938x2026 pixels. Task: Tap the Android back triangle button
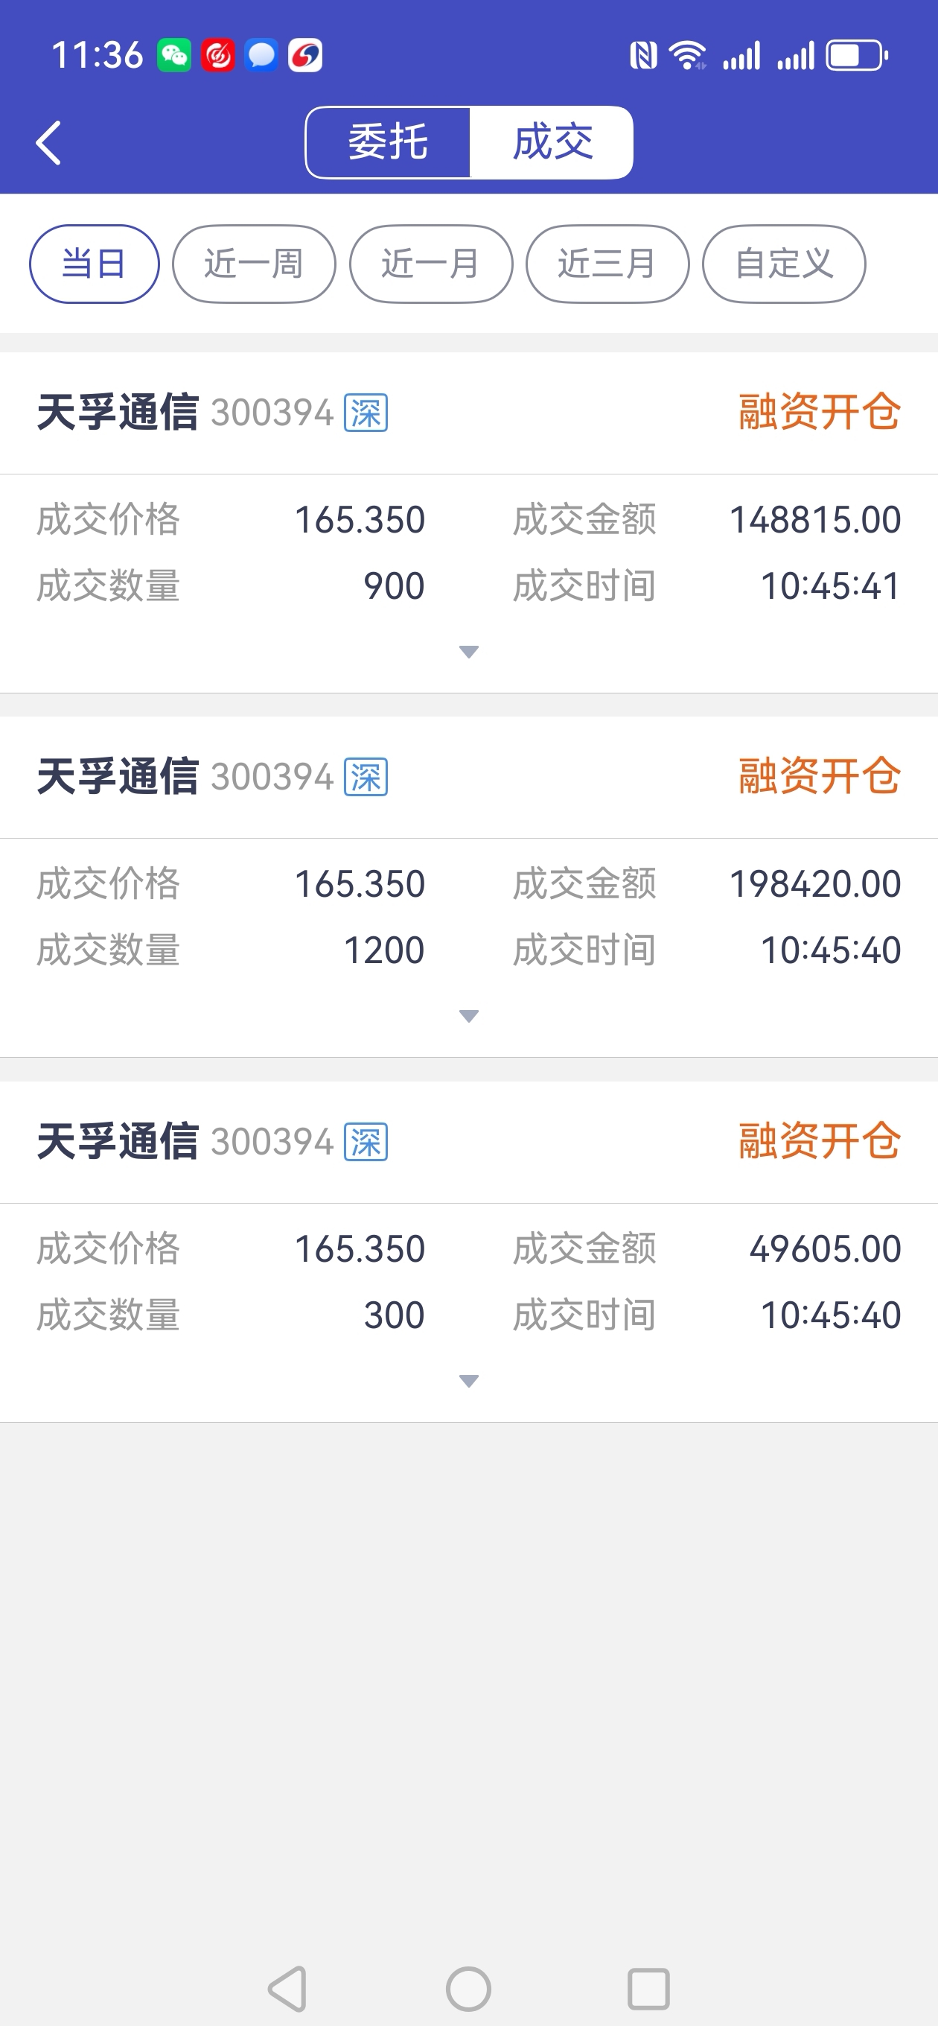coord(288,1988)
